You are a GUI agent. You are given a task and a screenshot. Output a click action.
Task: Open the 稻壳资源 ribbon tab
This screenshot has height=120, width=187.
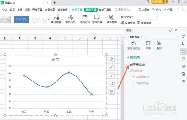62,10
